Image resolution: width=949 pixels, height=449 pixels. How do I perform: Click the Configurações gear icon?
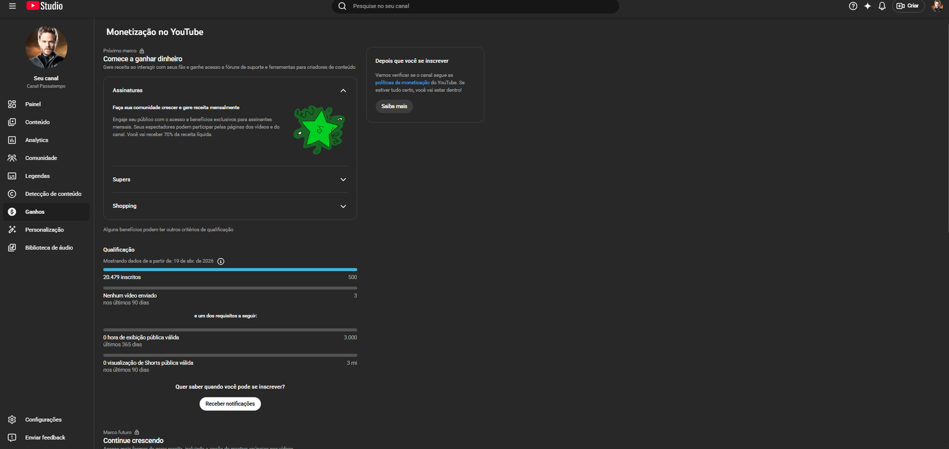(12, 419)
